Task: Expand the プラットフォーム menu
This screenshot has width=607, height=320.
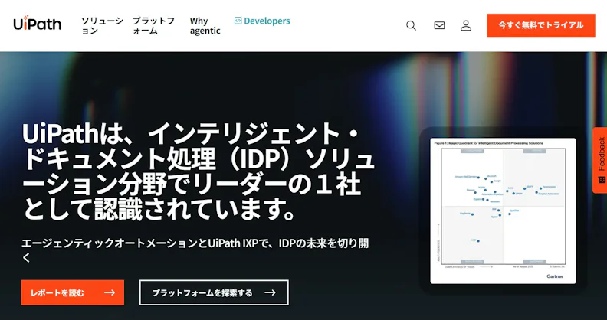Action: pos(153,26)
